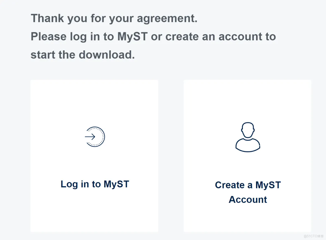Image resolution: width=326 pixels, height=240 pixels.
Task: Select the arrow inside the login icon
Action: [90, 137]
